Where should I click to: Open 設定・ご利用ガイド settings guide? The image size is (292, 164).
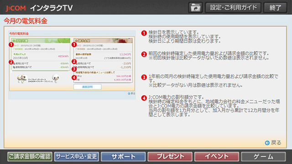pyautogui.click(x=233, y=8)
